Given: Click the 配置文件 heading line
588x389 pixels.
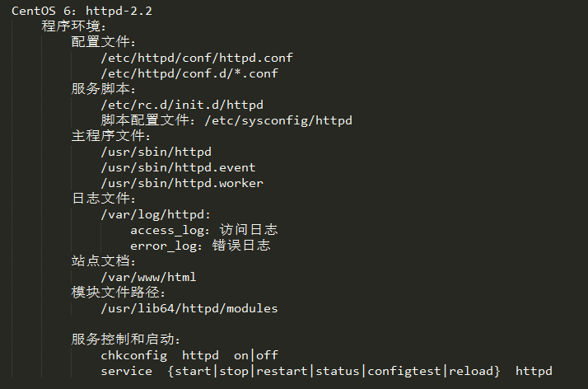Looking at the screenshot, I should click(x=104, y=42).
